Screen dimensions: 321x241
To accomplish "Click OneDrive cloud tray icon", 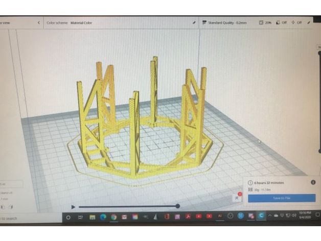I will point(276,215).
